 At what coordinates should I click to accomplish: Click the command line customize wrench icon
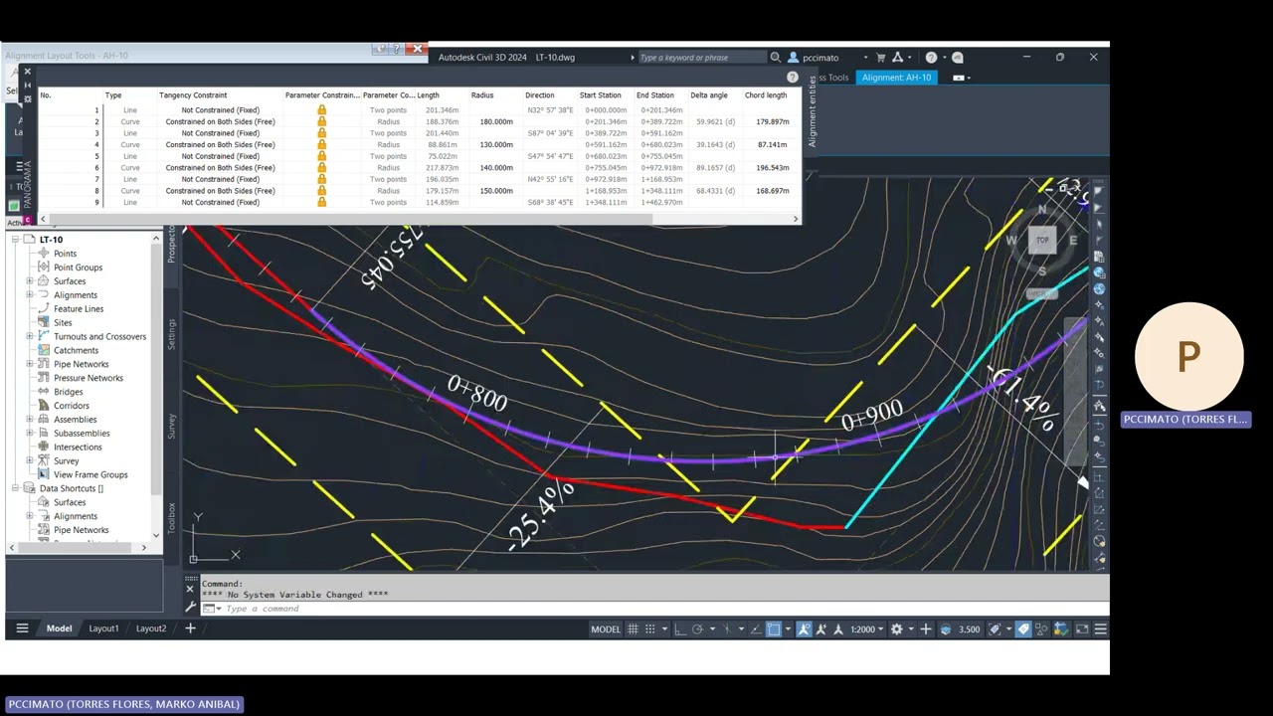pyautogui.click(x=190, y=607)
